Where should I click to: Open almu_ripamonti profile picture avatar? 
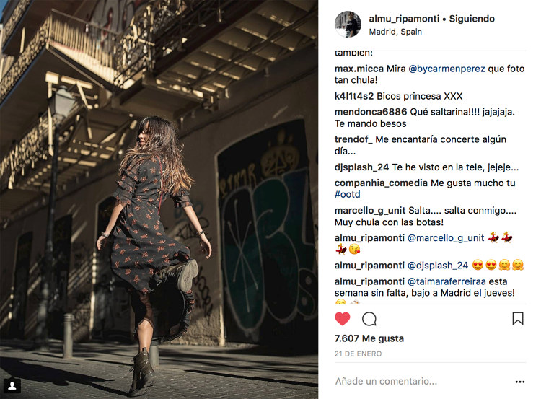(x=348, y=24)
